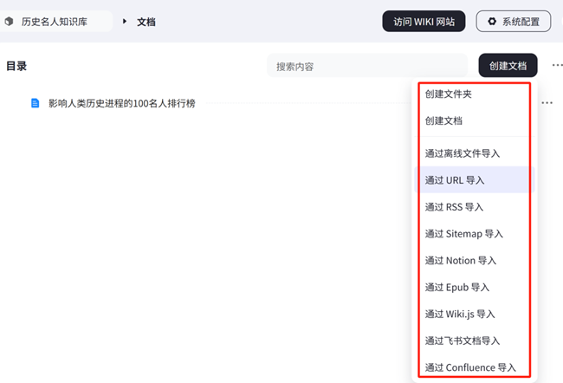Click the breadcrumb arrow before 文档
This screenshot has height=383, width=563.
(x=124, y=22)
